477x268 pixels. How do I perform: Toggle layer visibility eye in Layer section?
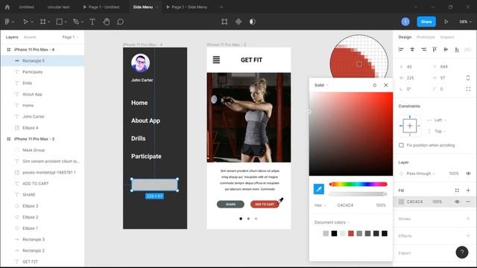[468, 173]
